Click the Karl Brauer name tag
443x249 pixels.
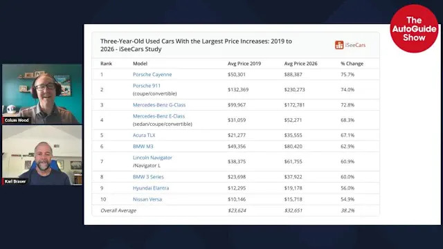[x=15, y=181]
